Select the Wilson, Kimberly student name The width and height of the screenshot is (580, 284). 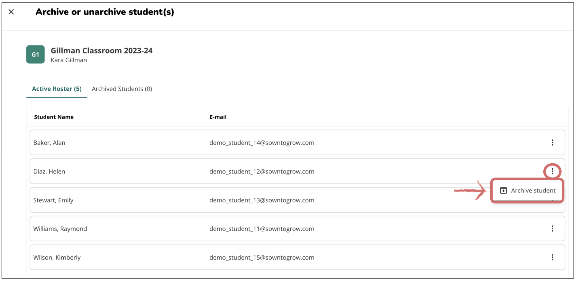pyautogui.click(x=57, y=258)
